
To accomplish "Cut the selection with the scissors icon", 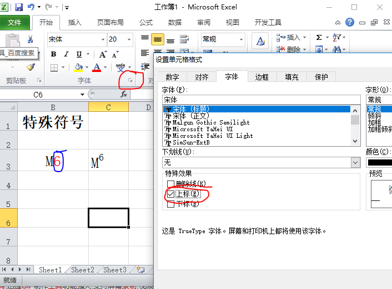I will pos(30,39).
